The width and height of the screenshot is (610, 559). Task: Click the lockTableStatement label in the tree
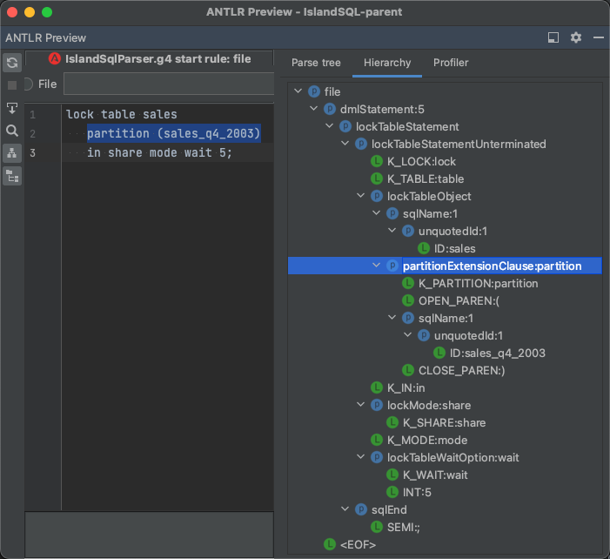click(x=407, y=126)
